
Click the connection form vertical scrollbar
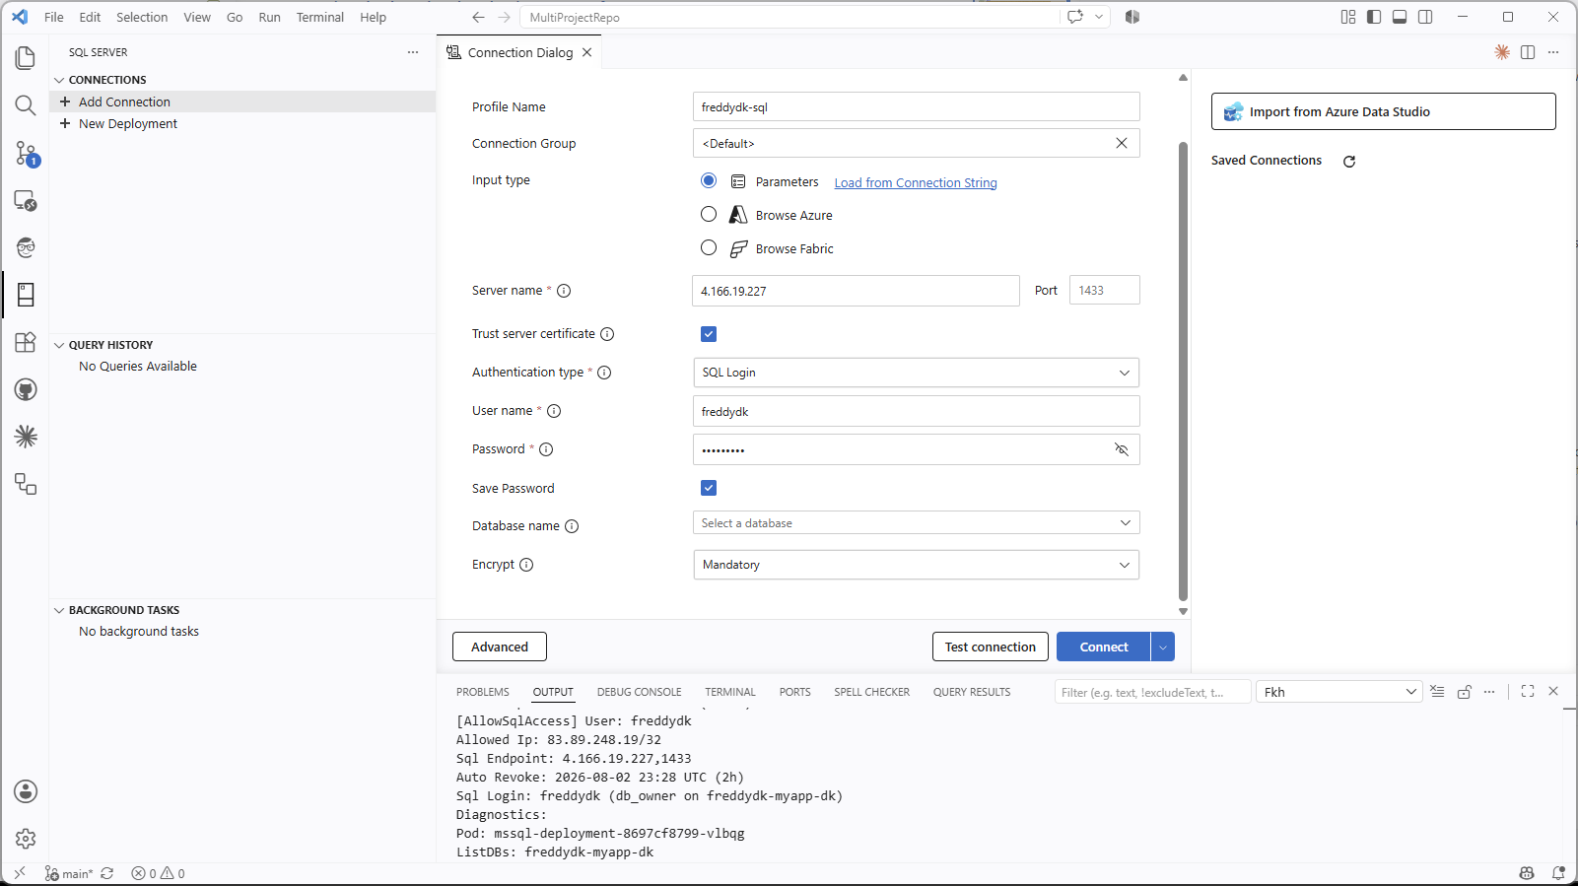(x=1183, y=372)
